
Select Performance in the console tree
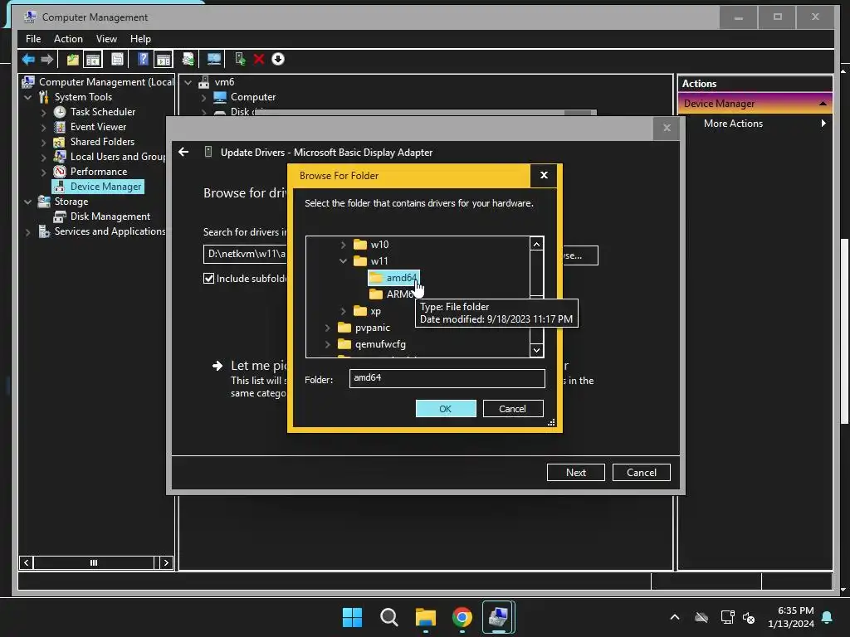click(90, 172)
